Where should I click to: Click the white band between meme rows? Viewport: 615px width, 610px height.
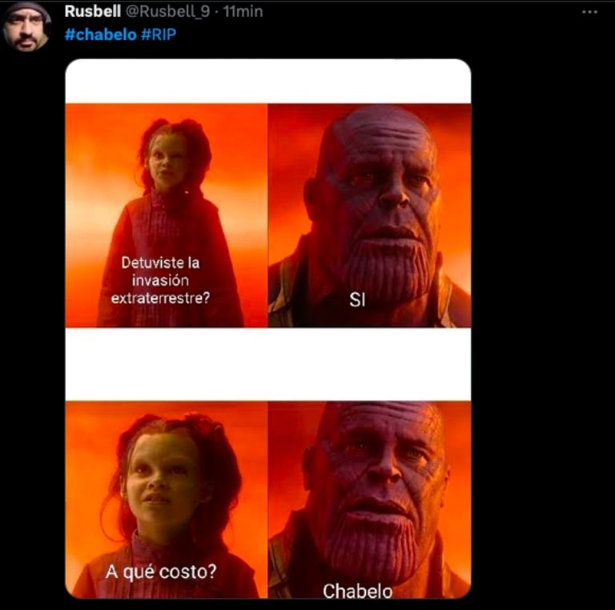(x=267, y=364)
